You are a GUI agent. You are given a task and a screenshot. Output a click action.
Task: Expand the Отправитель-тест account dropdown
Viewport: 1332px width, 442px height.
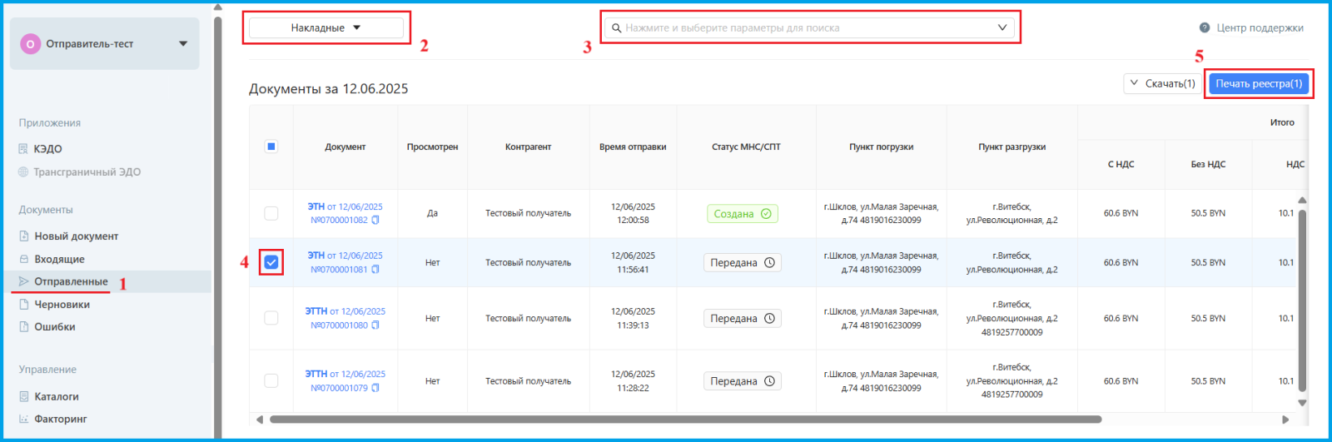[183, 44]
